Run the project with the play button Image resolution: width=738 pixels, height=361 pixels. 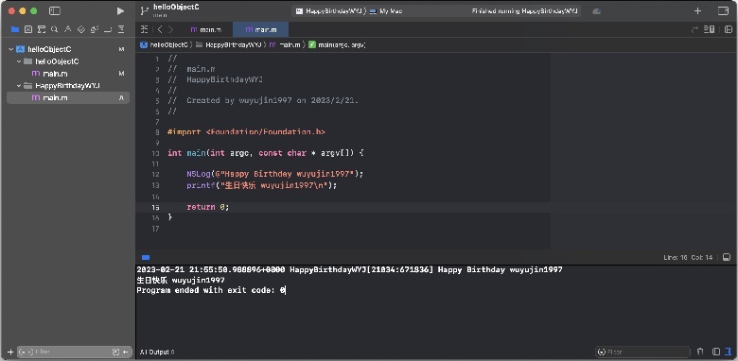pos(120,10)
